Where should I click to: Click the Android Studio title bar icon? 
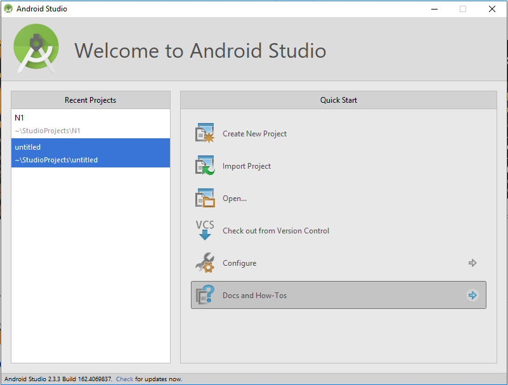[x=8, y=9]
